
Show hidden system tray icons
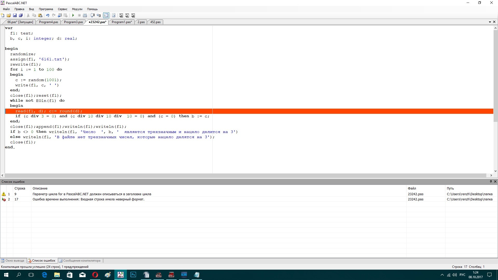point(442,275)
